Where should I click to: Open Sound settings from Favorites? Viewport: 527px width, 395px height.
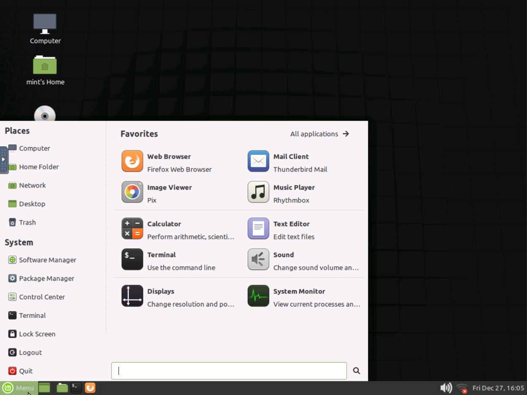258,260
